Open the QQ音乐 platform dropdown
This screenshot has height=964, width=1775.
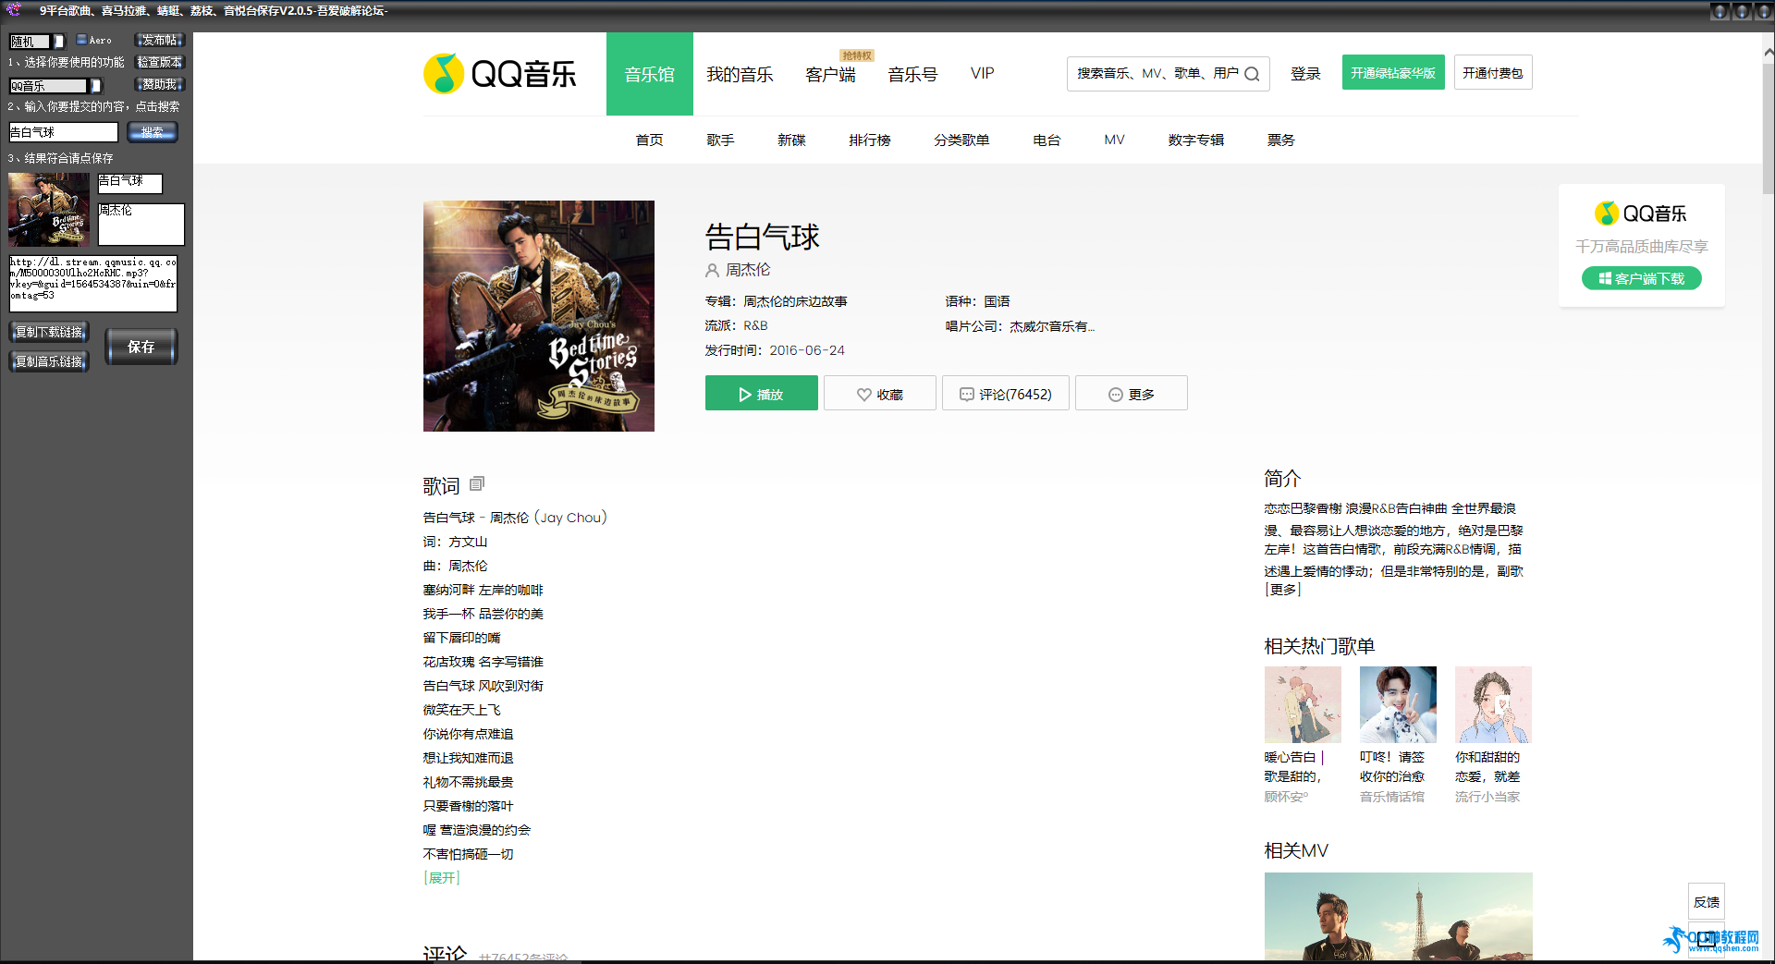[55, 86]
